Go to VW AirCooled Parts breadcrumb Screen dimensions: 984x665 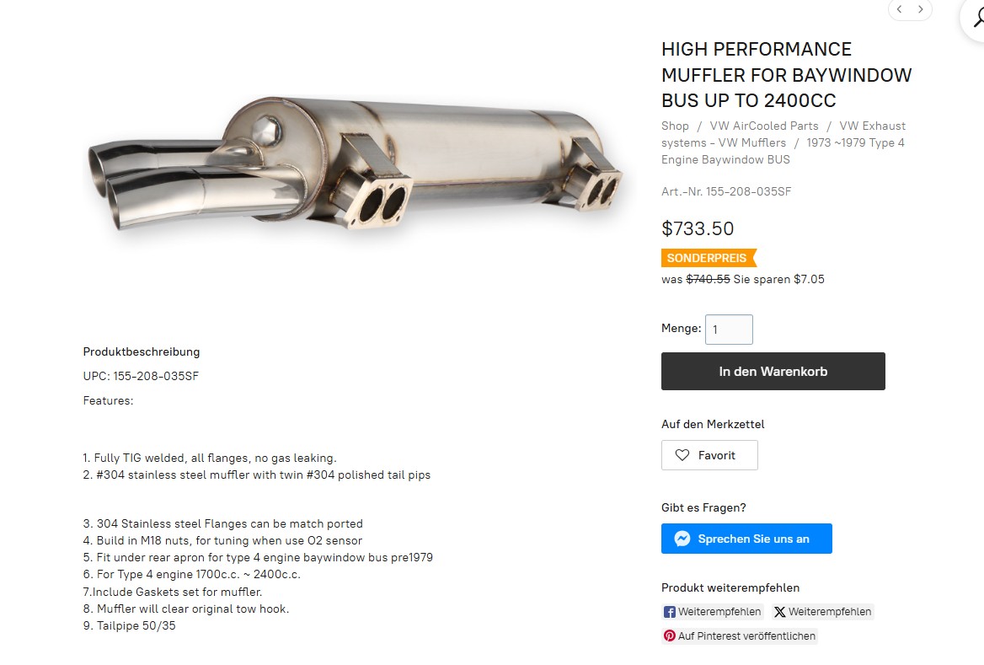[x=764, y=126]
